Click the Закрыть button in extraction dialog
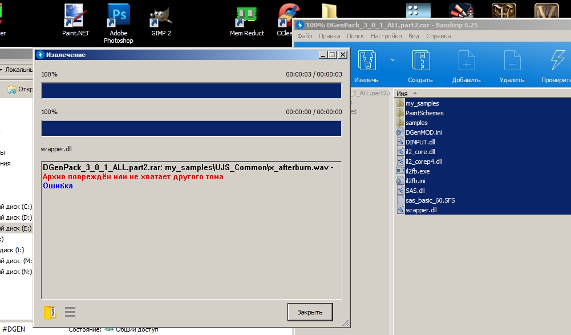 (x=310, y=312)
